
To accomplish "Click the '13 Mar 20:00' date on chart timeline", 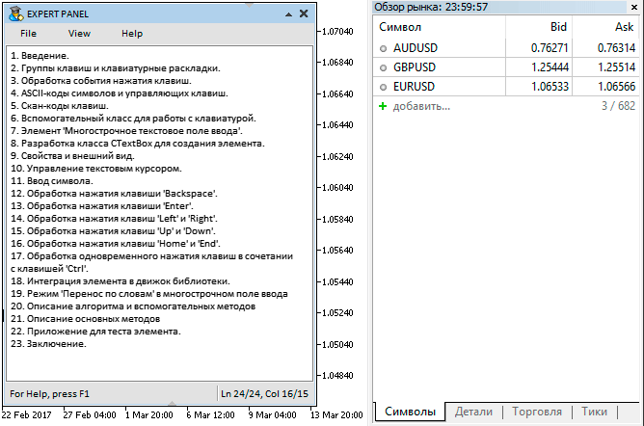I will click(336, 415).
